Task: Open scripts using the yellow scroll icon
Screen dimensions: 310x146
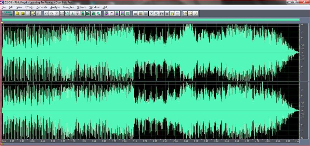Action: [190, 13]
